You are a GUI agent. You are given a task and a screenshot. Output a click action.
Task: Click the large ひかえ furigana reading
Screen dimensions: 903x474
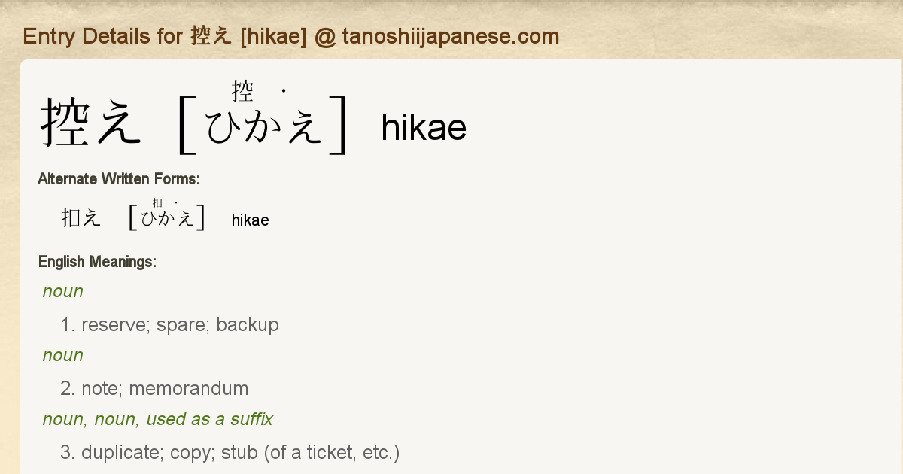(264, 126)
